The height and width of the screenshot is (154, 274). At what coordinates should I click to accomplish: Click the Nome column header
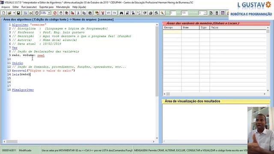coord(190,27)
